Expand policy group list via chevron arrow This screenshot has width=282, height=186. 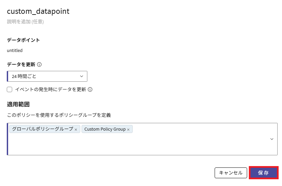click(x=272, y=139)
